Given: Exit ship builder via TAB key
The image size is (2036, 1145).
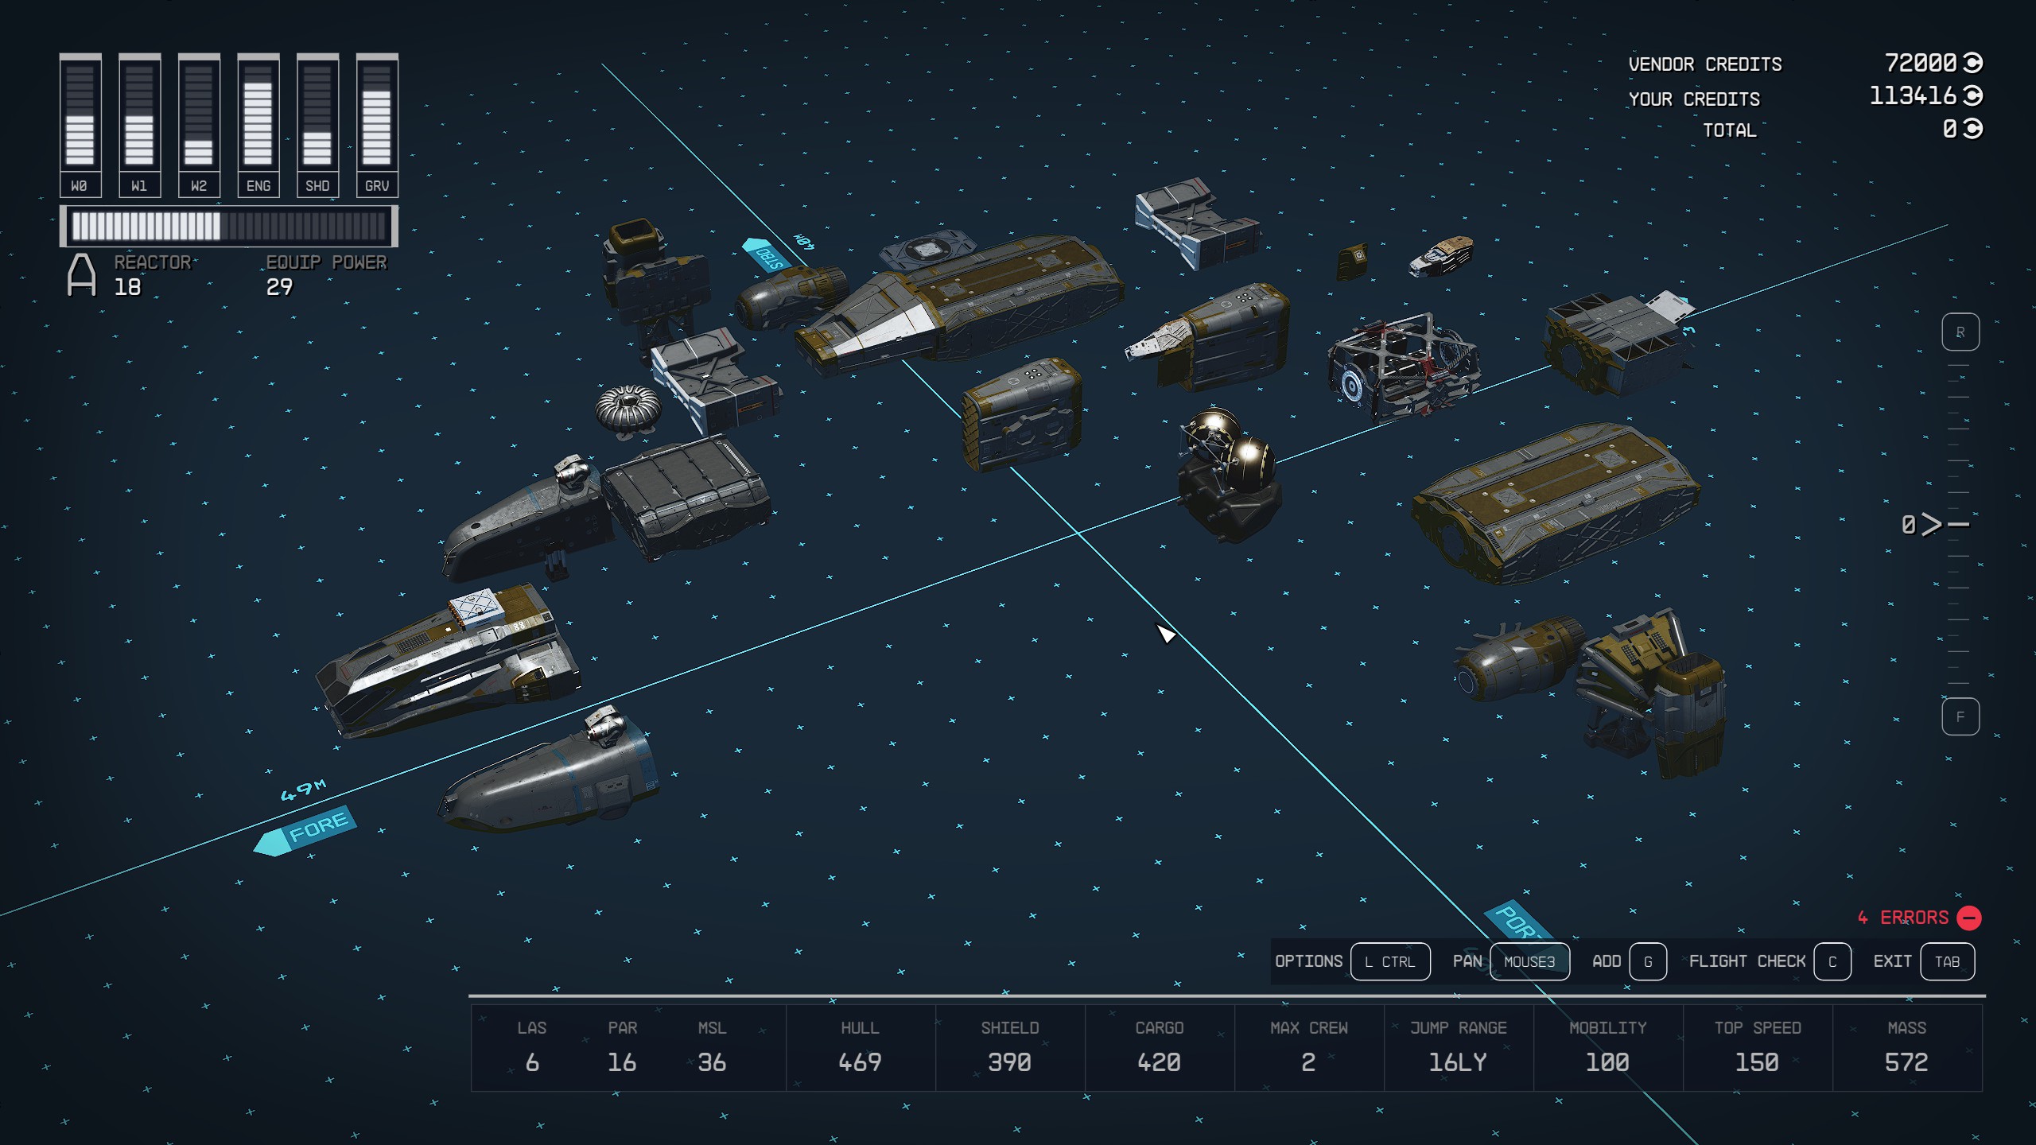Looking at the screenshot, I should (x=1946, y=961).
